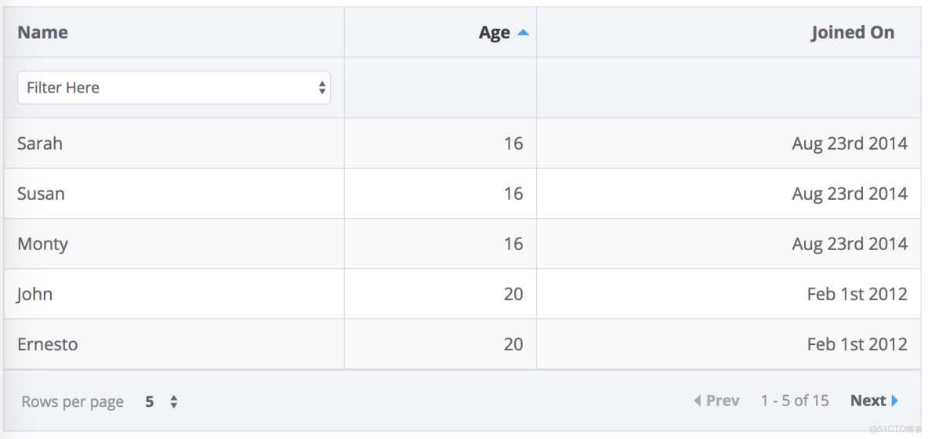Sort table by Name column header
This screenshot has height=439, width=928.
tap(42, 32)
